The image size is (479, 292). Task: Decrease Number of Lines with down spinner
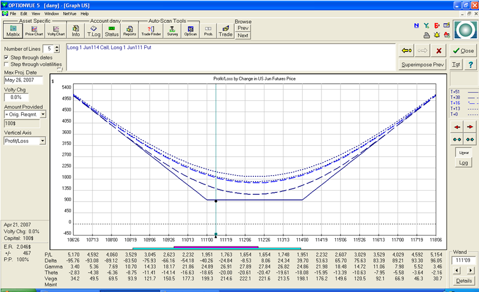pos(57,51)
